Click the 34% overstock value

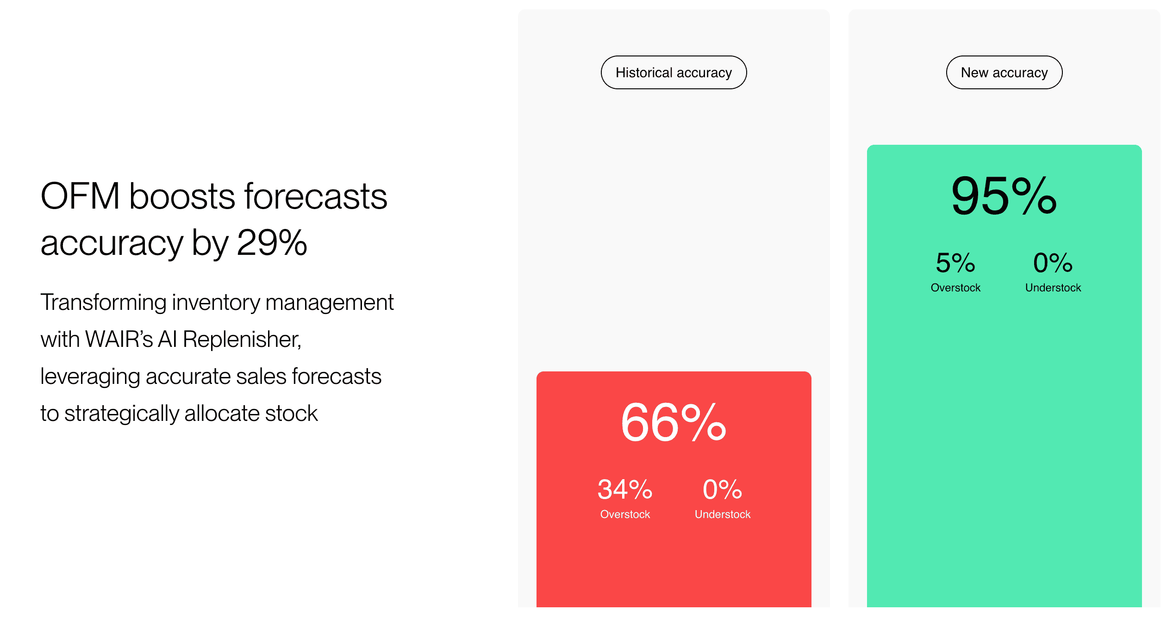(x=625, y=489)
